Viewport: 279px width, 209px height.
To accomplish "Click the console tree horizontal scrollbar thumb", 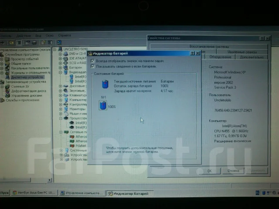I will click(15, 180).
